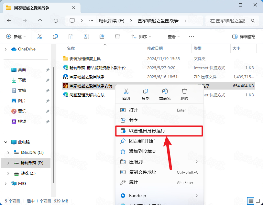Open 文档 in the navigation pane
Viewport: 263px width, 205px height.
click(22, 91)
